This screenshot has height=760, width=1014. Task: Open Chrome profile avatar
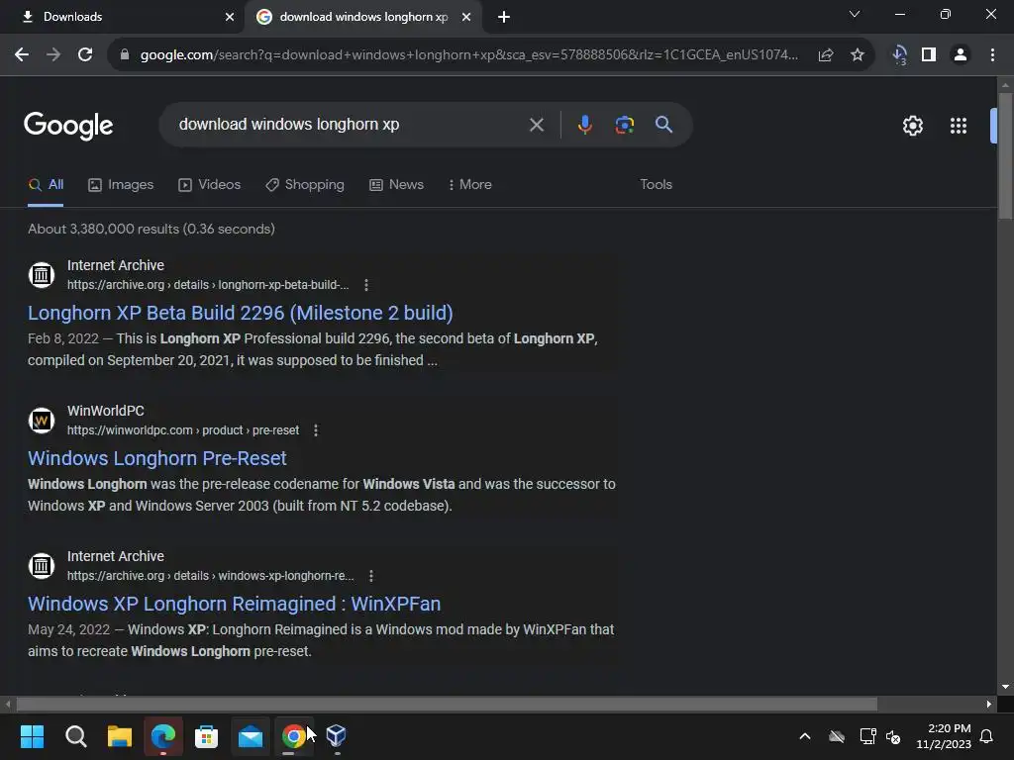click(961, 55)
